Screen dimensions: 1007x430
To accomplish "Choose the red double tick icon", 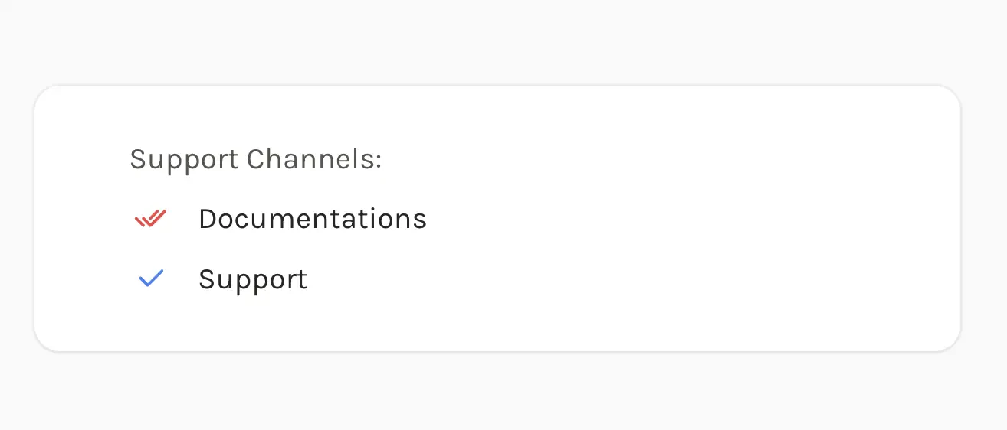I will coord(150,219).
